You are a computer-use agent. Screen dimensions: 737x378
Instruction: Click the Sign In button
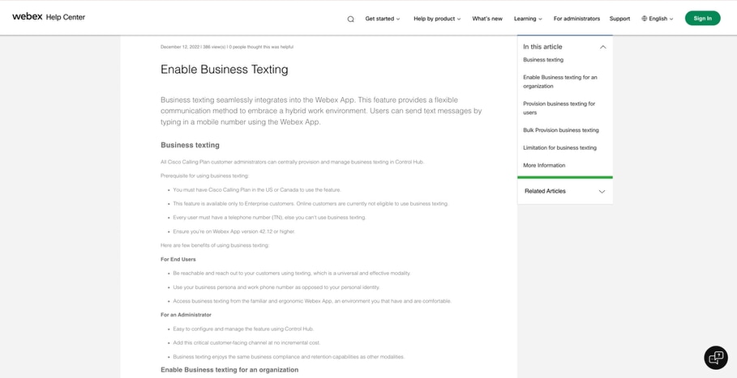[x=703, y=19]
